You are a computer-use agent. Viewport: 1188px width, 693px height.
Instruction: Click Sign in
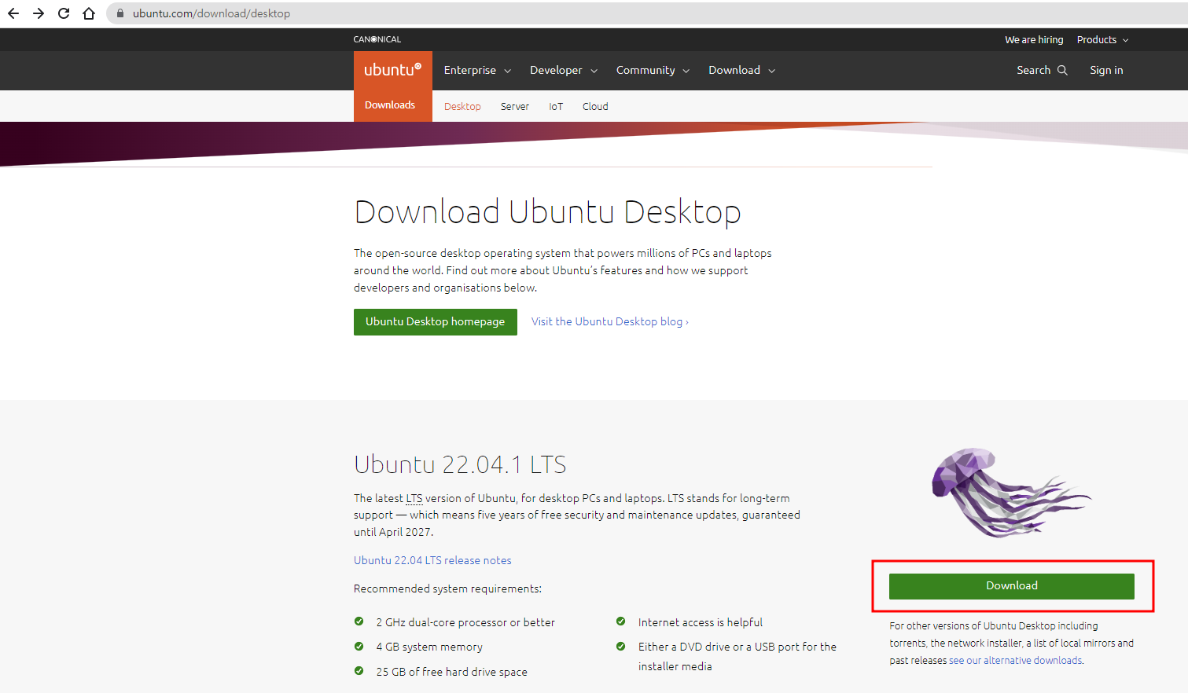point(1106,70)
